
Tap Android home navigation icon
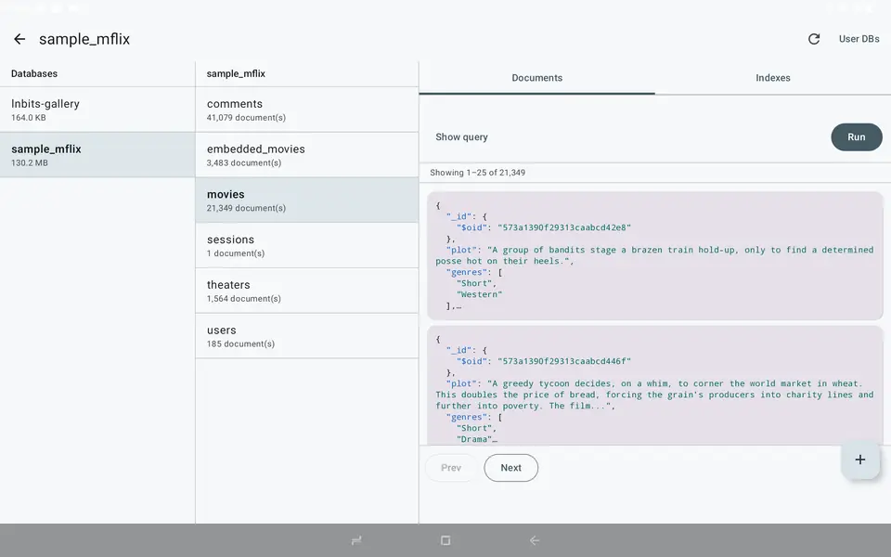tap(445, 540)
